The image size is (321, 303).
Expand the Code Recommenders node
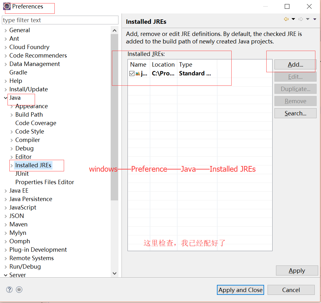6,56
